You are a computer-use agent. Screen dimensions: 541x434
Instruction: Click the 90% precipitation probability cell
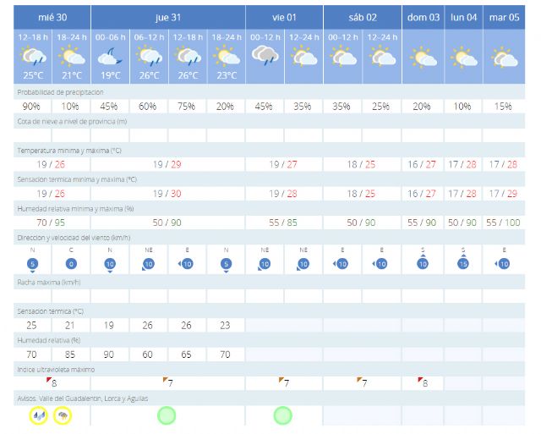coord(33,106)
